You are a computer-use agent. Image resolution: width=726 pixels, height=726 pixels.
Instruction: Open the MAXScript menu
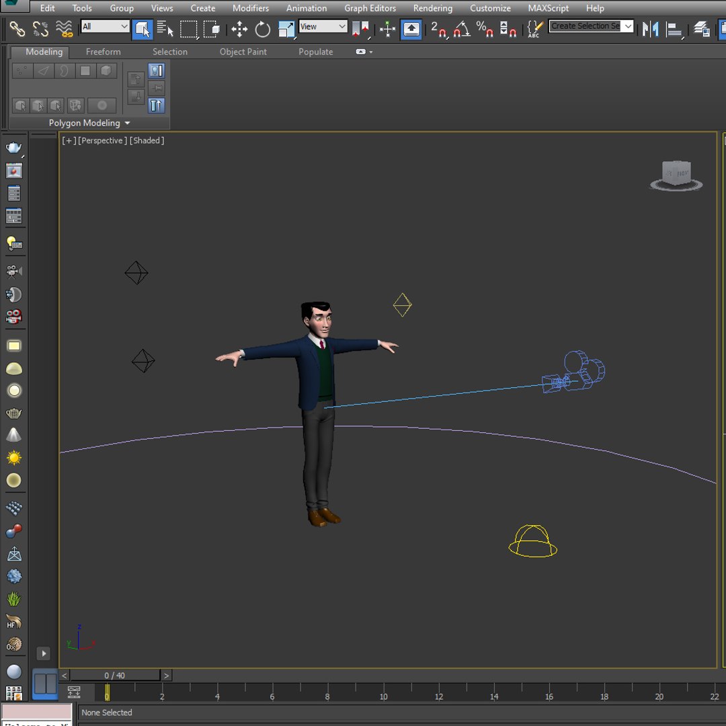549,8
